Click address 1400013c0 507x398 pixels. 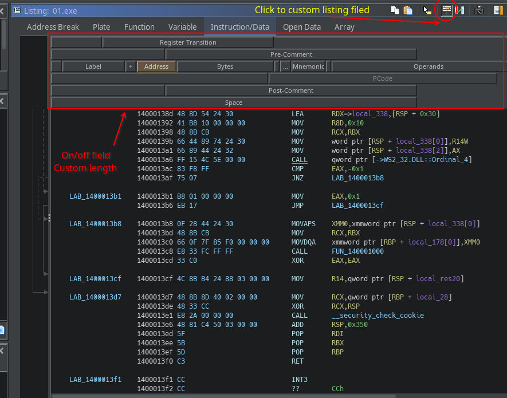click(155, 242)
